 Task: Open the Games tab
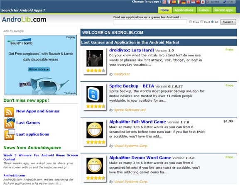[204, 10]
